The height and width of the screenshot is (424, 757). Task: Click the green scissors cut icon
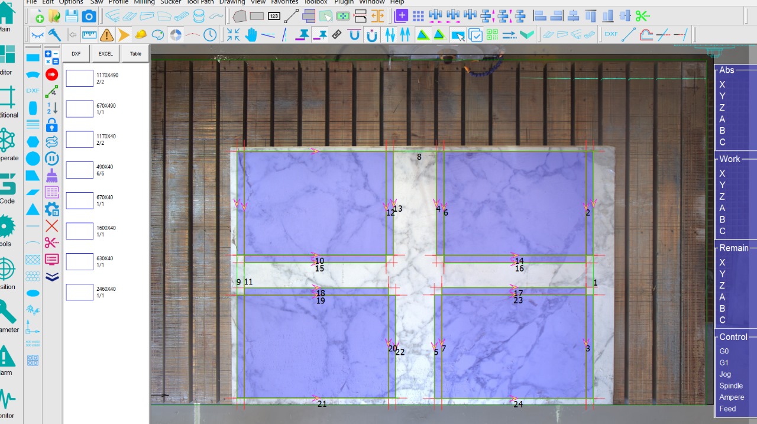642,16
